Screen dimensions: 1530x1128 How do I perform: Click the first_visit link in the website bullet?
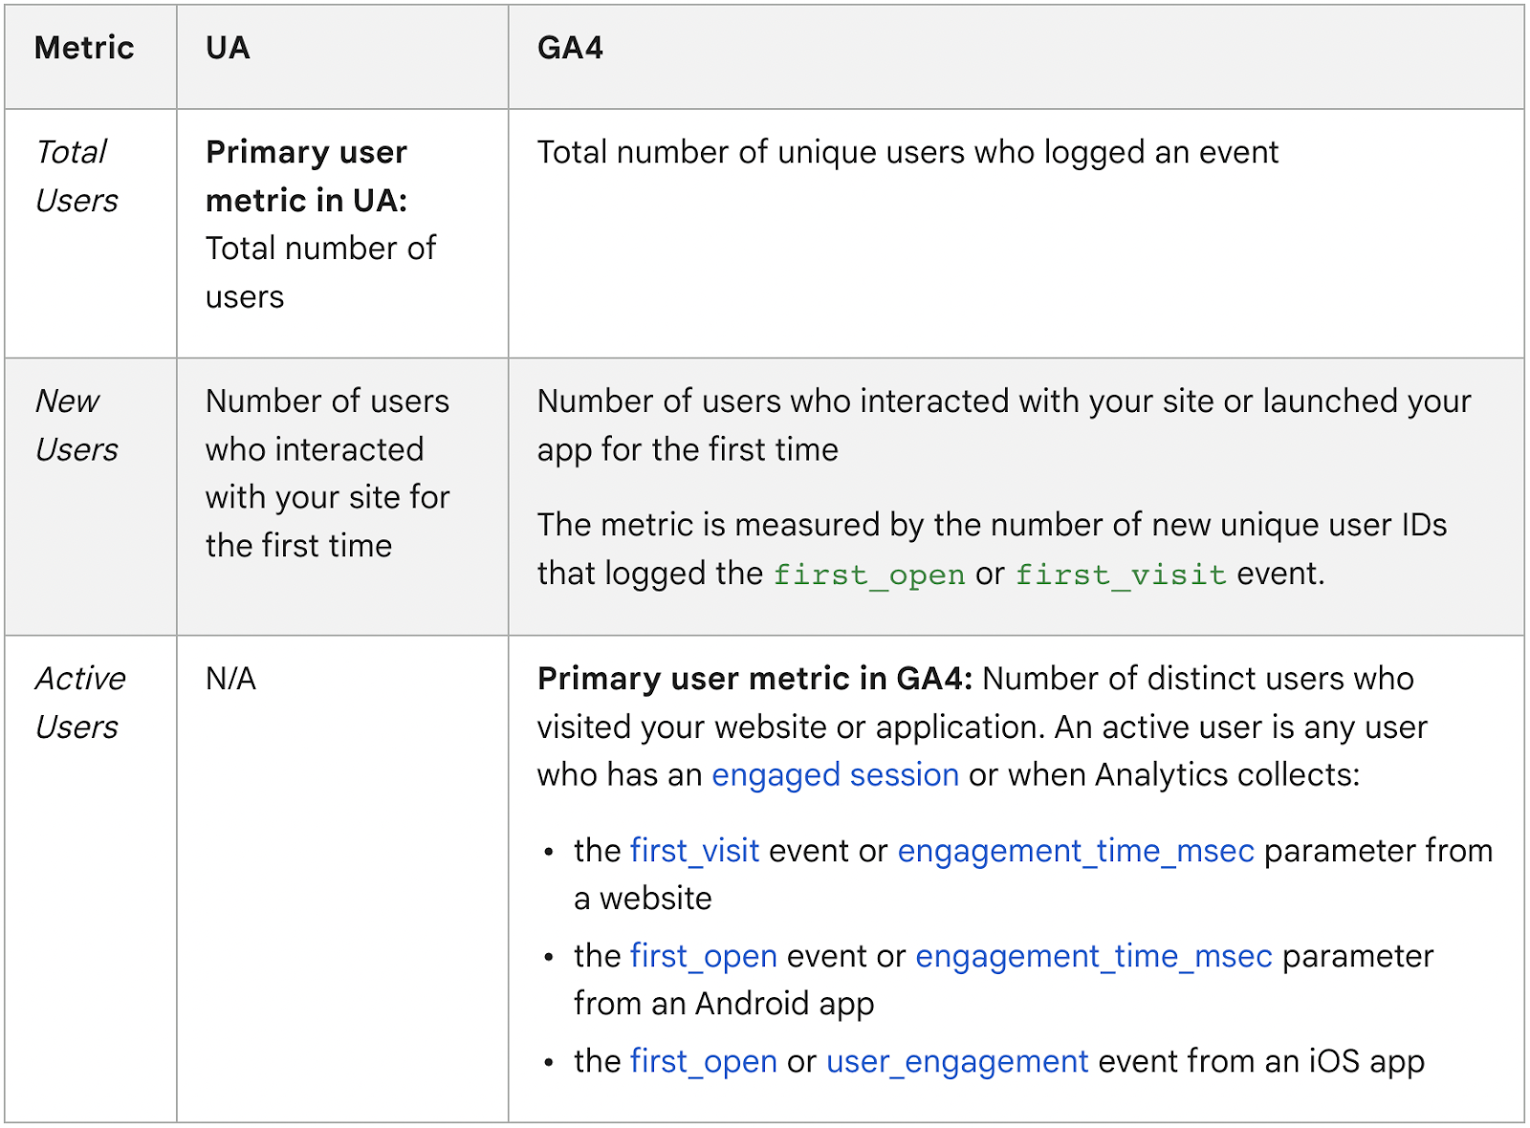click(x=694, y=850)
